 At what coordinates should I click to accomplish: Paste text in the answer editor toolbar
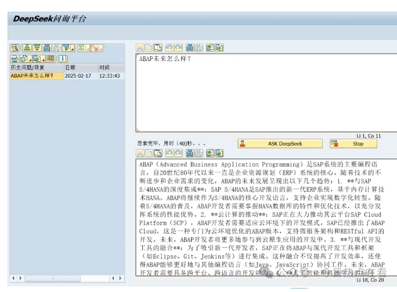tap(158, 153)
